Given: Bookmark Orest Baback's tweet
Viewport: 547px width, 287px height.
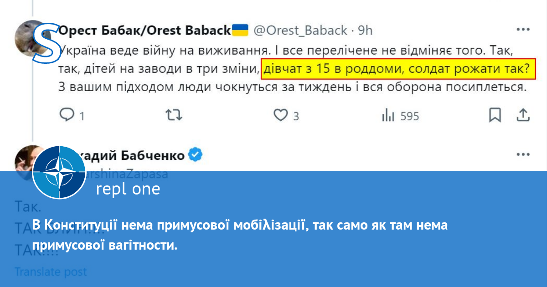Looking at the screenshot, I should 495,115.
